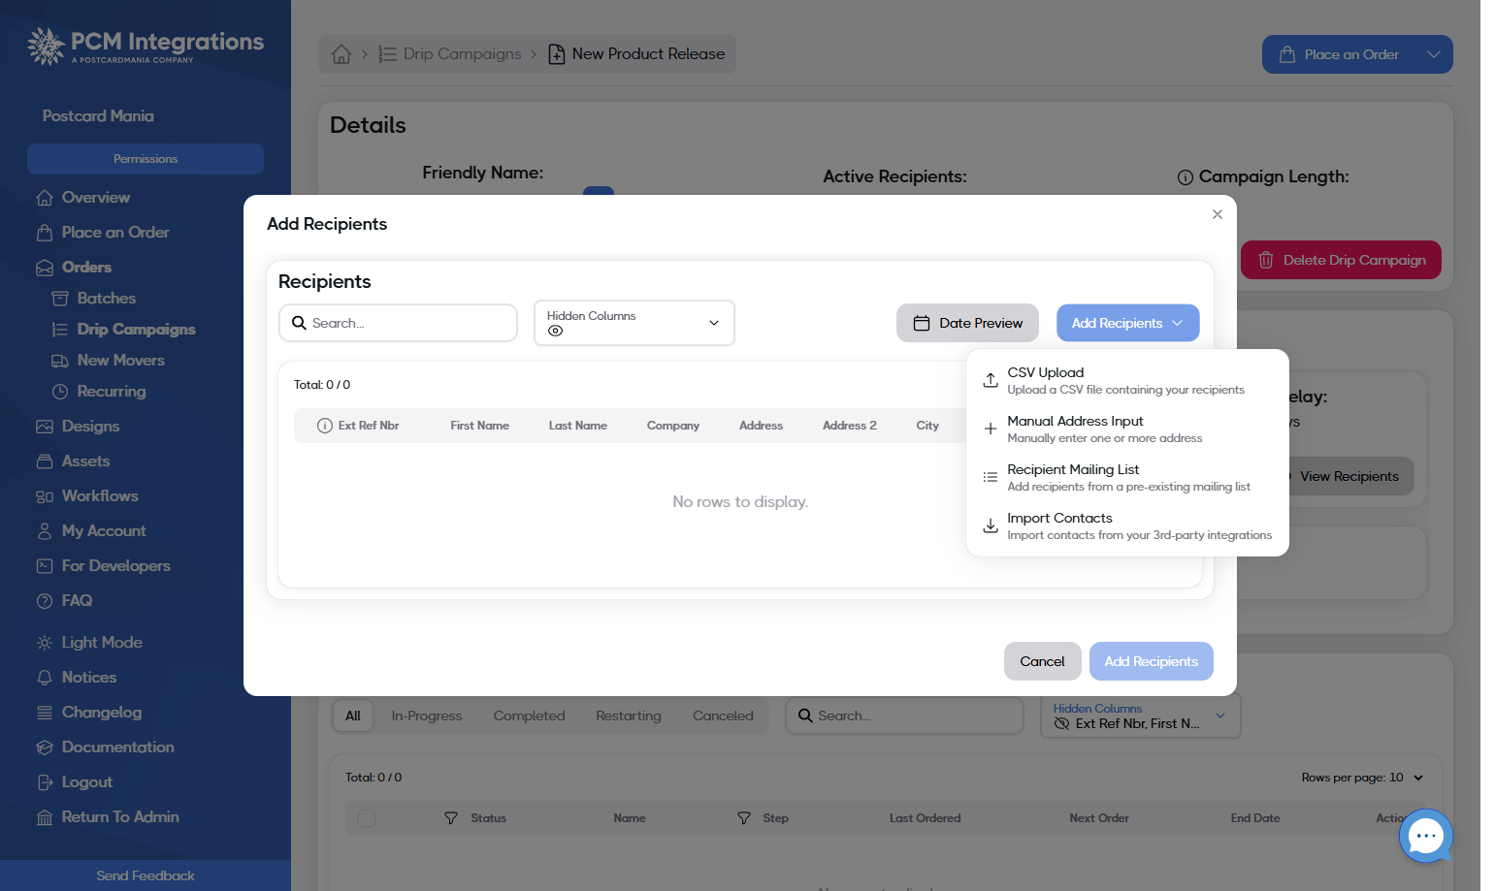Click the Recipient Mailing List icon
The height and width of the screenshot is (891, 1495).
[x=991, y=477]
